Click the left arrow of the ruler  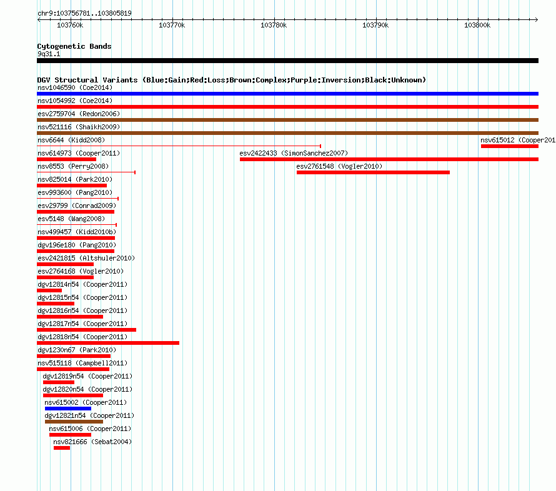pos(39,19)
